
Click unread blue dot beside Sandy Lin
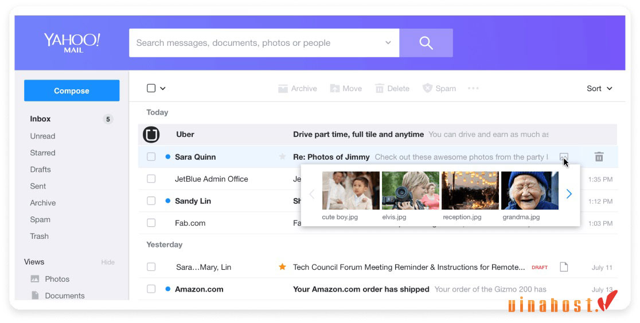pyautogui.click(x=168, y=200)
